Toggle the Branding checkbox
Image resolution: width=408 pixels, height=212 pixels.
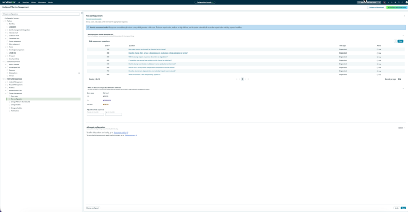coord(7,24)
